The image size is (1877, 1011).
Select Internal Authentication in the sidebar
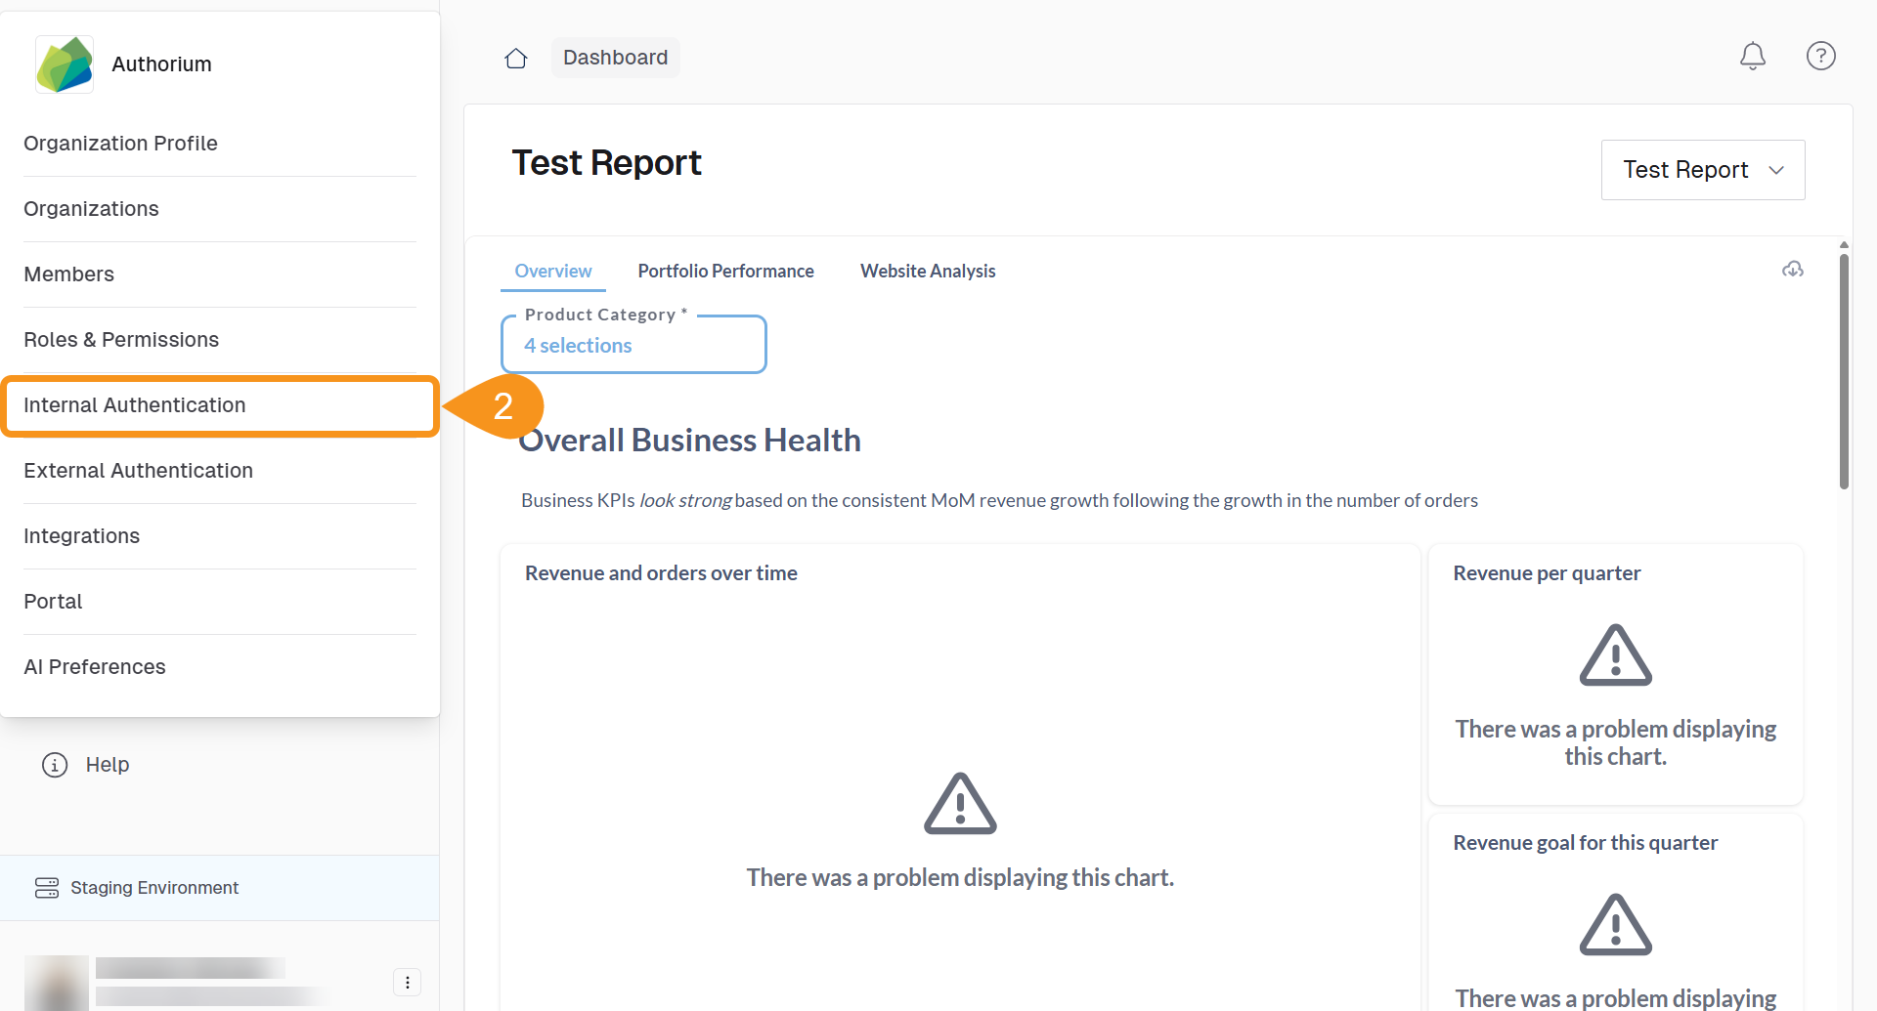[135, 404]
